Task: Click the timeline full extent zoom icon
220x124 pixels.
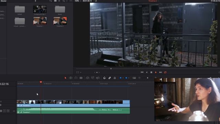Action: pos(134,78)
